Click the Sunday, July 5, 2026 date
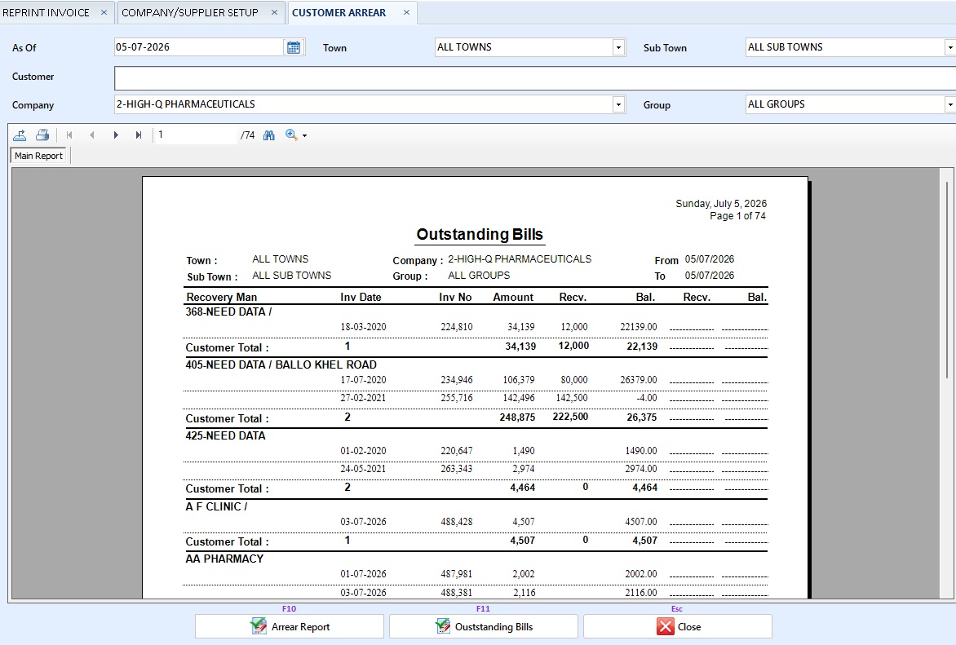956x645 pixels. point(721,204)
